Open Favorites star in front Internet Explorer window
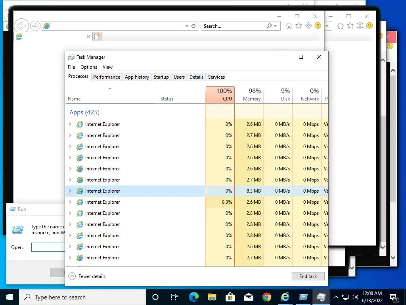406x305 pixels. click(x=299, y=26)
